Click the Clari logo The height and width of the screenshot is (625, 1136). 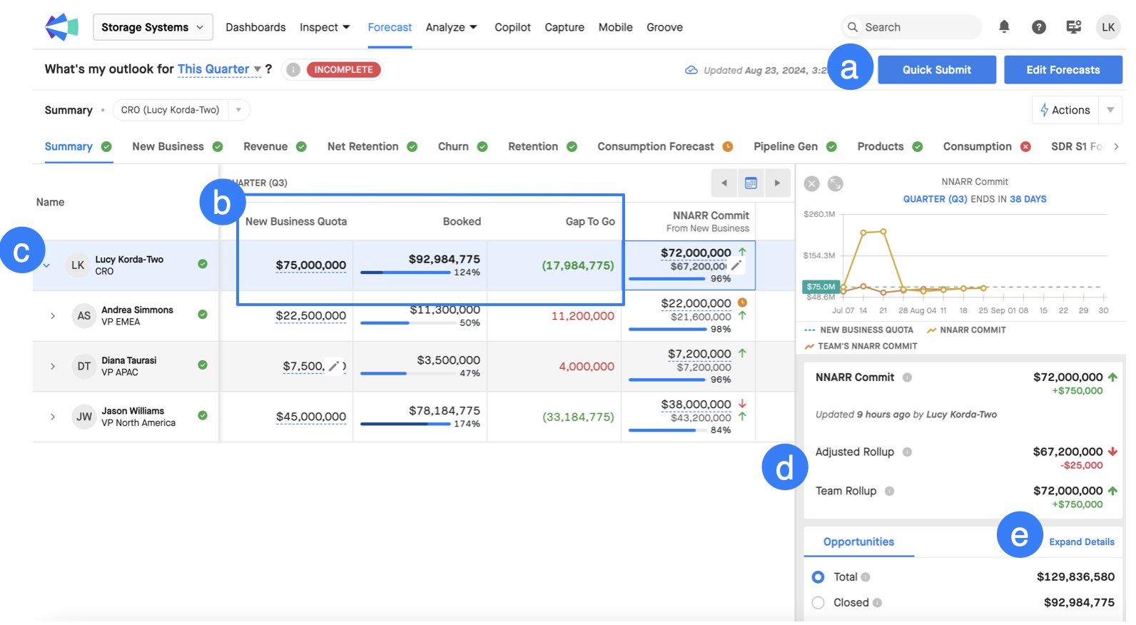[x=61, y=27]
